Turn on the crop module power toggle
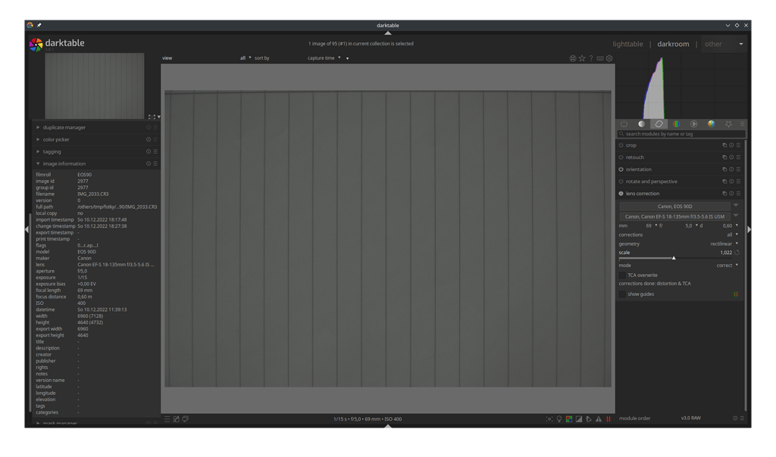 [621, 145]
